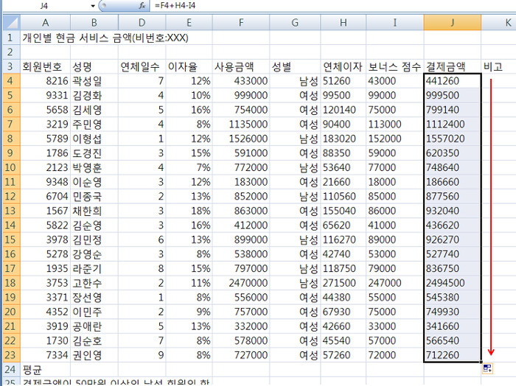Click payment amount 712260

[x=453, y=355]
